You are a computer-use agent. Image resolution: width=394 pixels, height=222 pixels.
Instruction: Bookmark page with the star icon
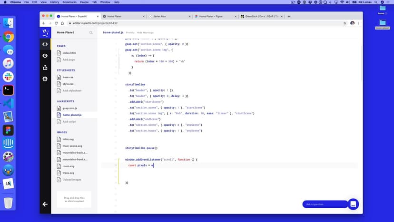(x=344, y=23)
